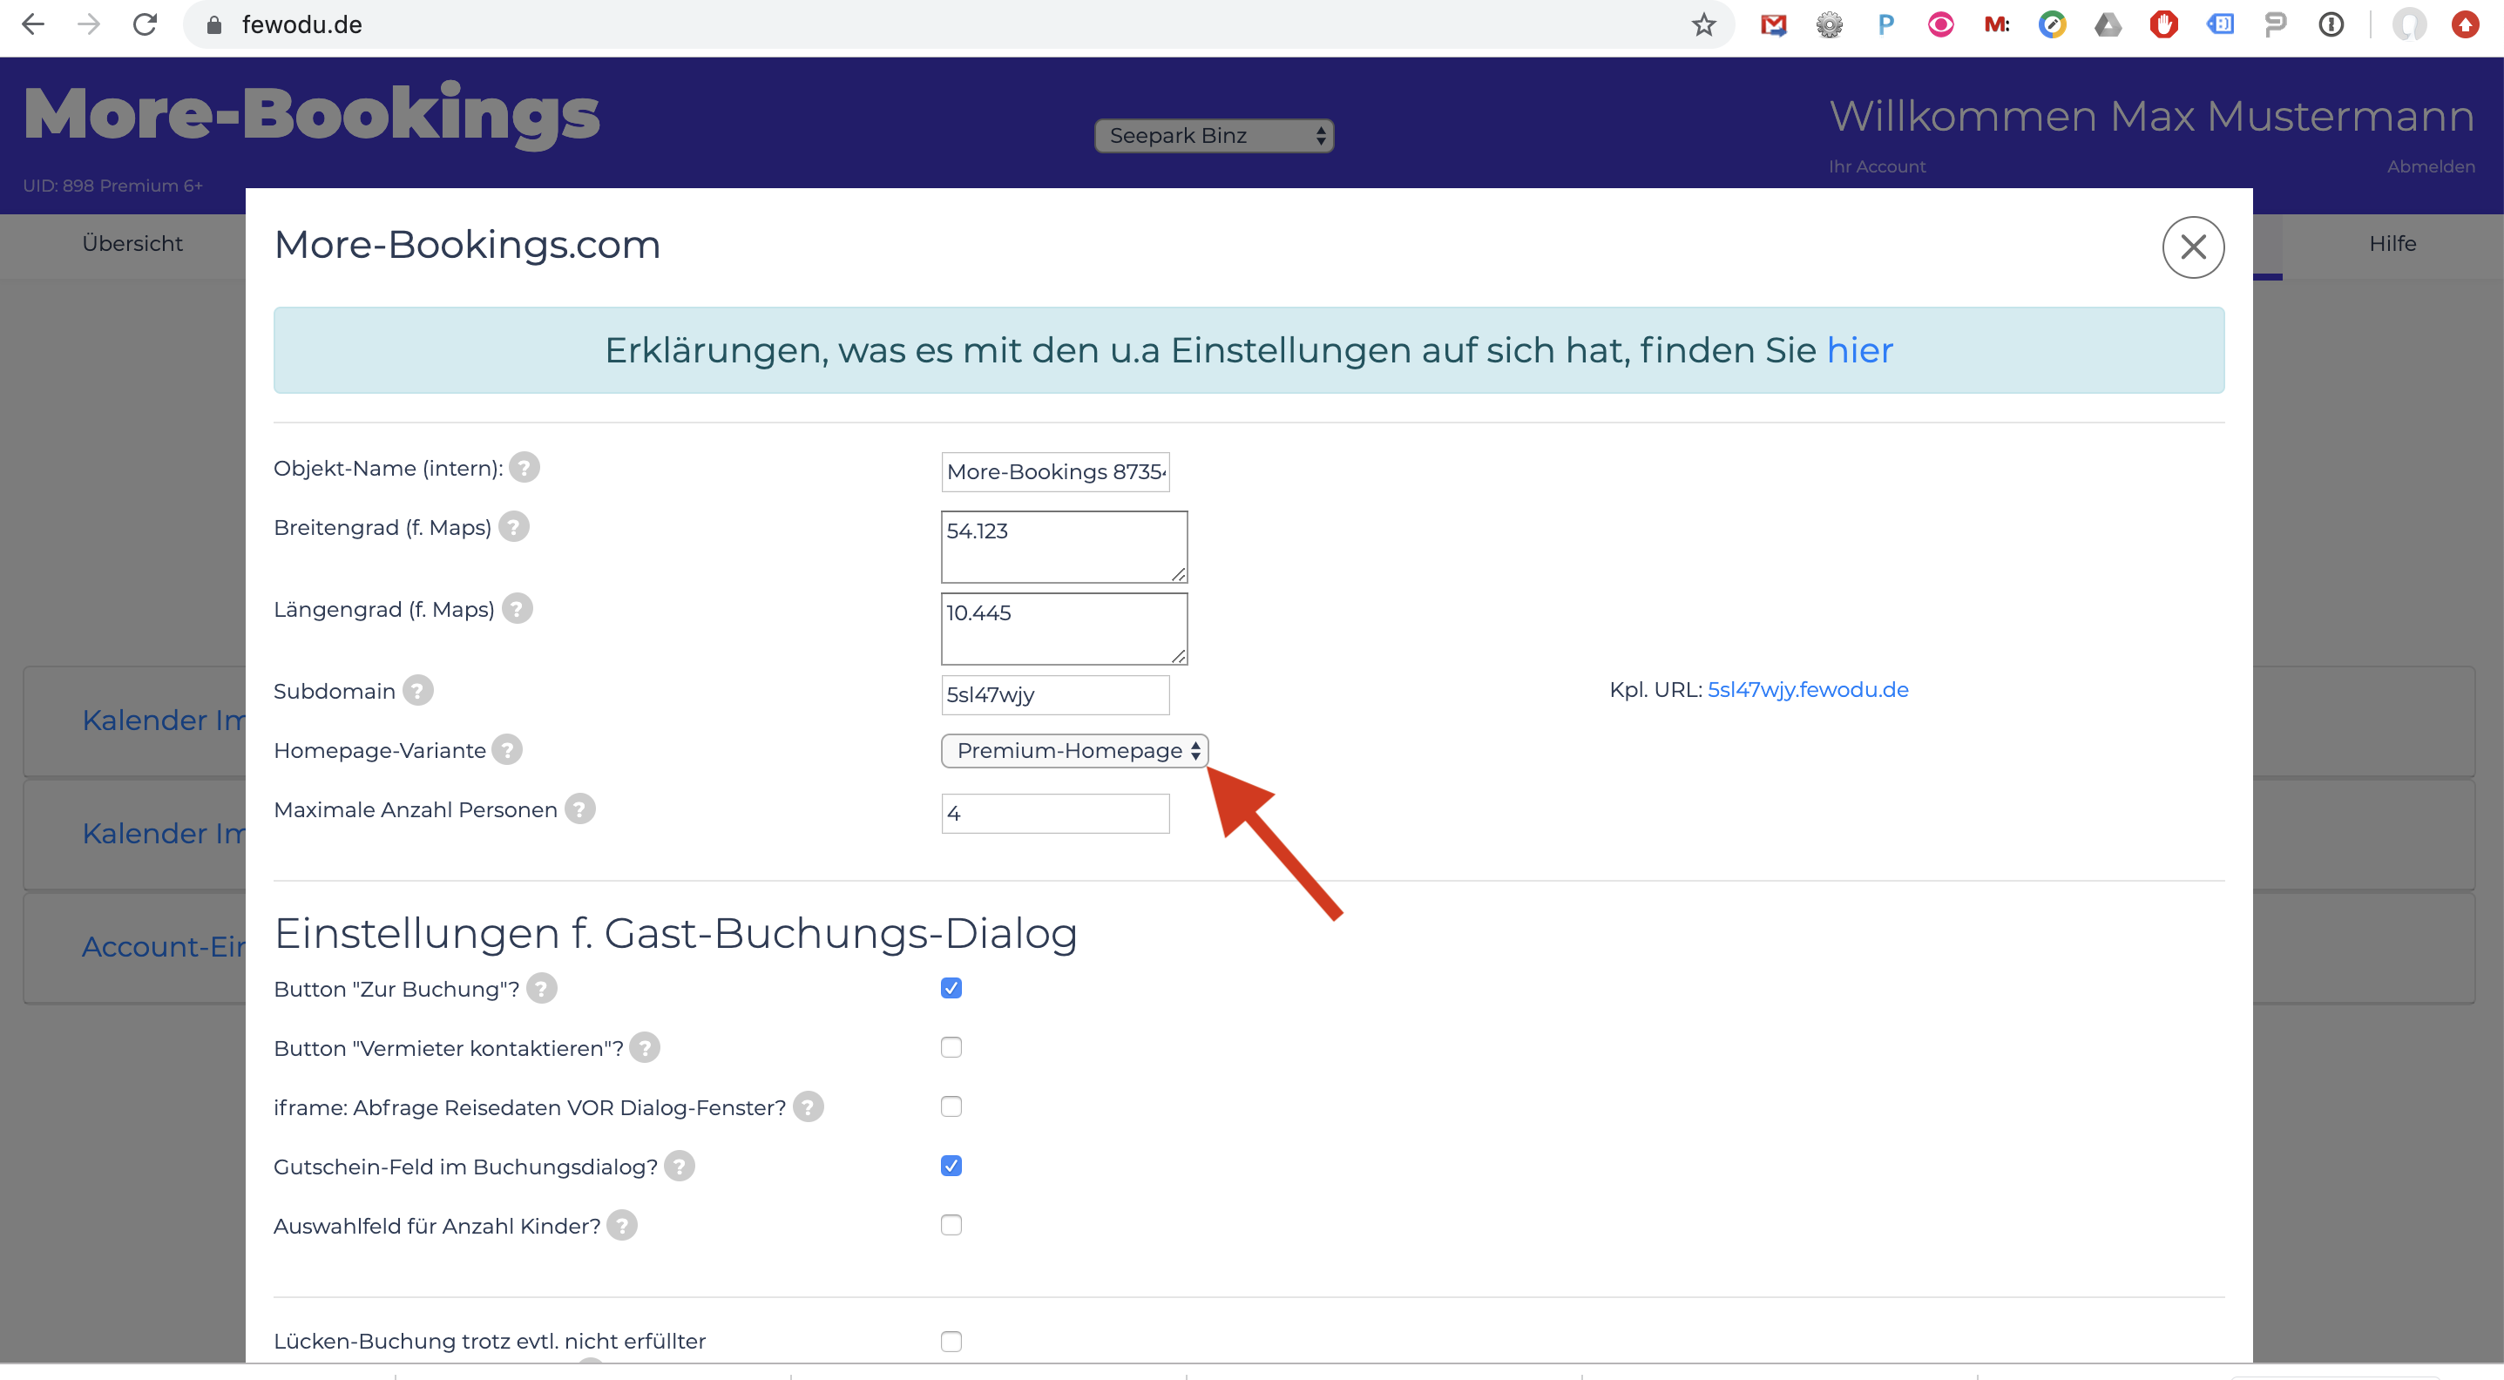Show help for Button "Zur Buchung"

(x=541, y=988)
